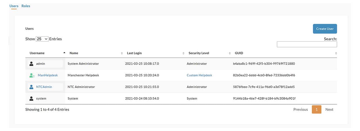This screenshot has width=360, height=131.
Task: Click the ManHelpdesk green user icon
Action: tap(32, 75)
